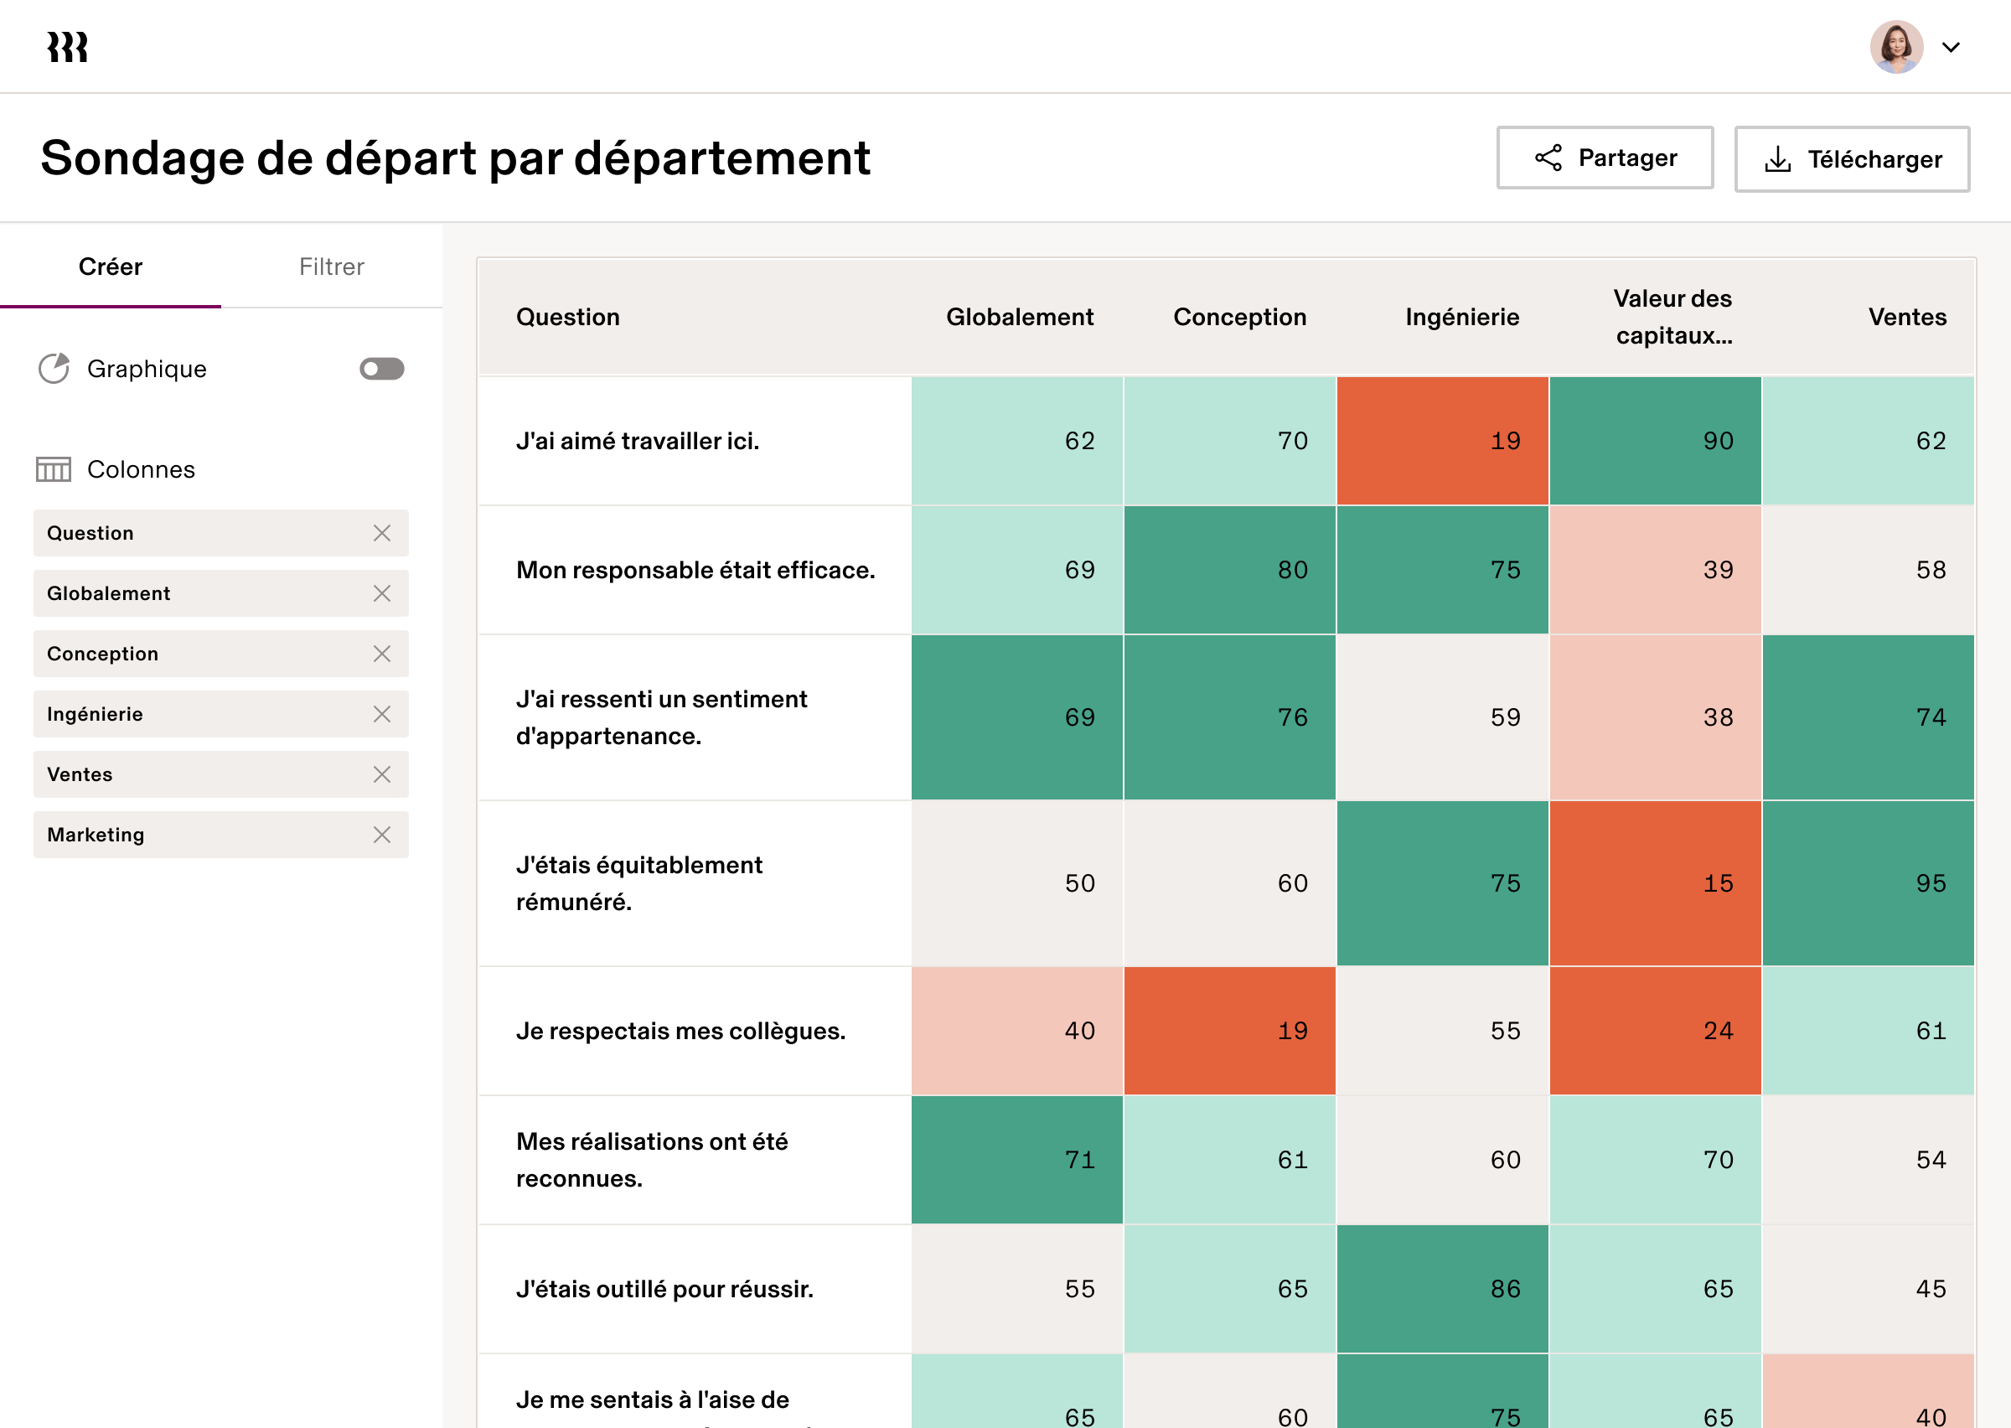Viewport: 2011px width, 1428px height.
Task: Click the Ventes column header
Action: [1907, 318]
